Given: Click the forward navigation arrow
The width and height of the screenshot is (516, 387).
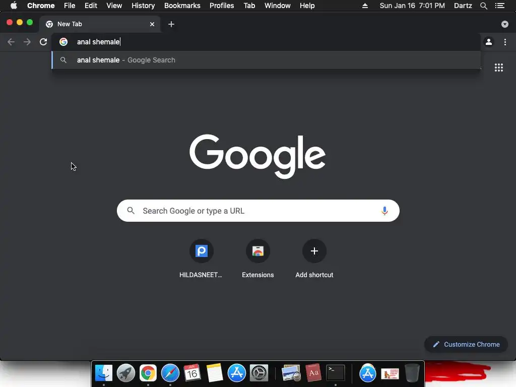Looking at the screenshot, I should 27,42.
